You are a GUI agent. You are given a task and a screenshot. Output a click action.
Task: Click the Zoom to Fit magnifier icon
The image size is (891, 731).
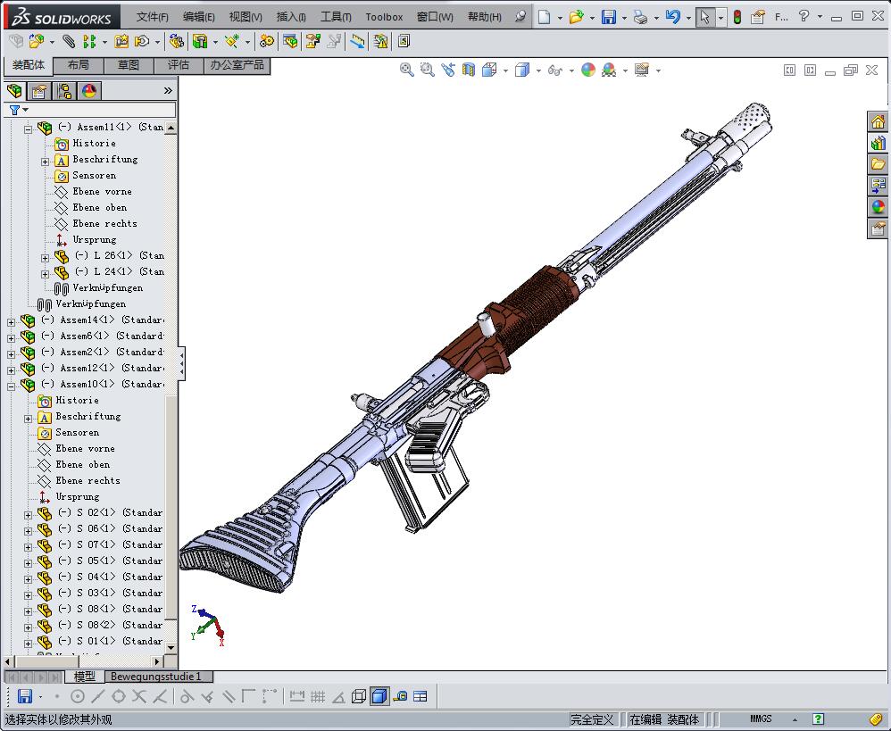click(407, 70)
